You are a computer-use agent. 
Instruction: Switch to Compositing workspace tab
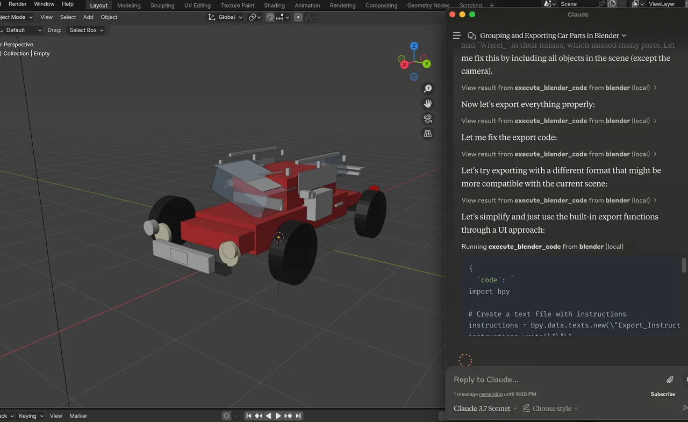tap(382, 5)
